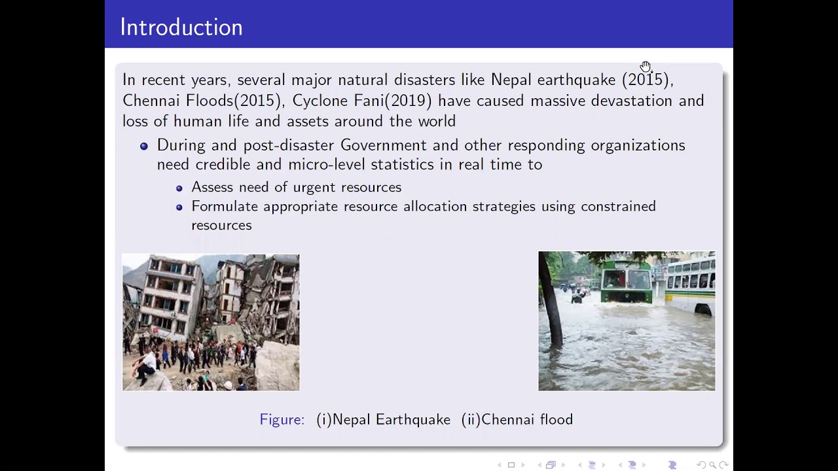Advance to next slide using Beamer arrow
The image size is (838, 471).
(523, 465)
